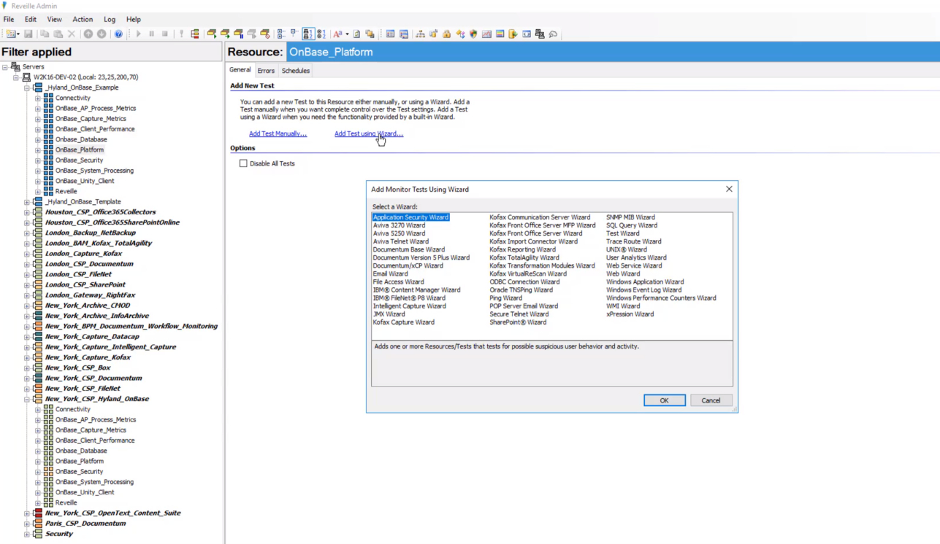Click the Paste toolbar icon
The height and width of the screenshot is (544, 940).
[57, 34]
